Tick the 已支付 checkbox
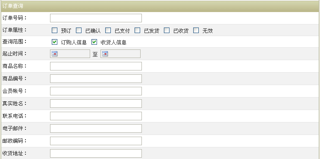 coord(108,30)
